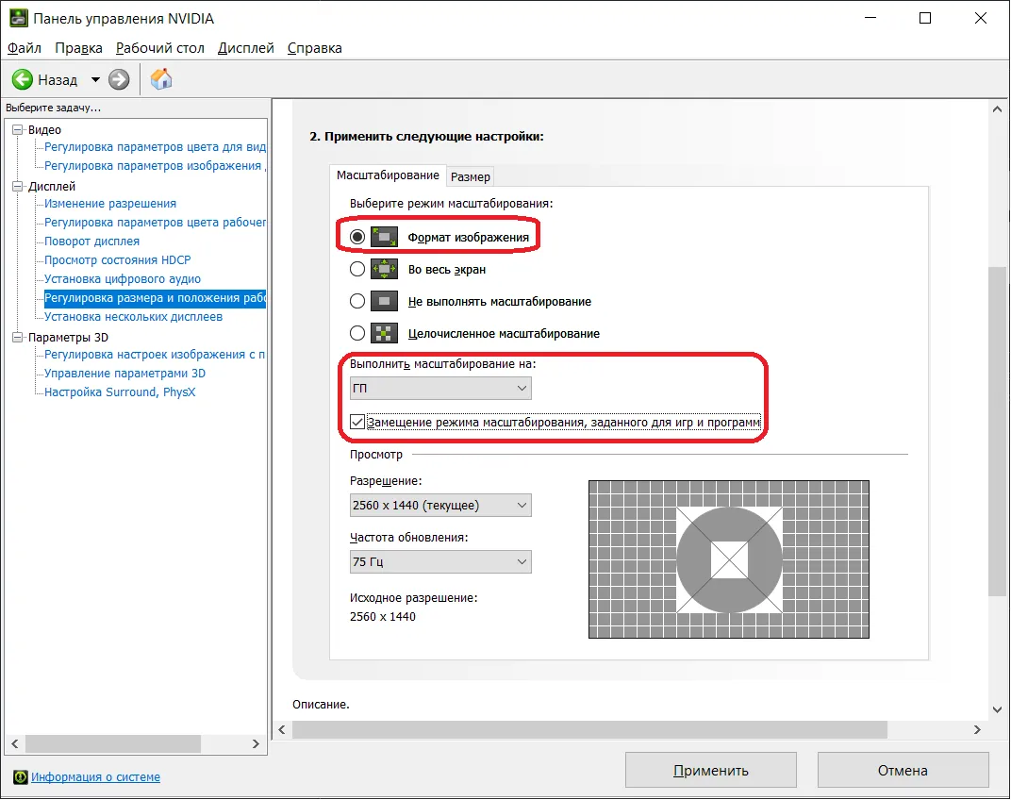Open Информация о системе link
This screenshot has width=1011, height=800.
[95, 777]
